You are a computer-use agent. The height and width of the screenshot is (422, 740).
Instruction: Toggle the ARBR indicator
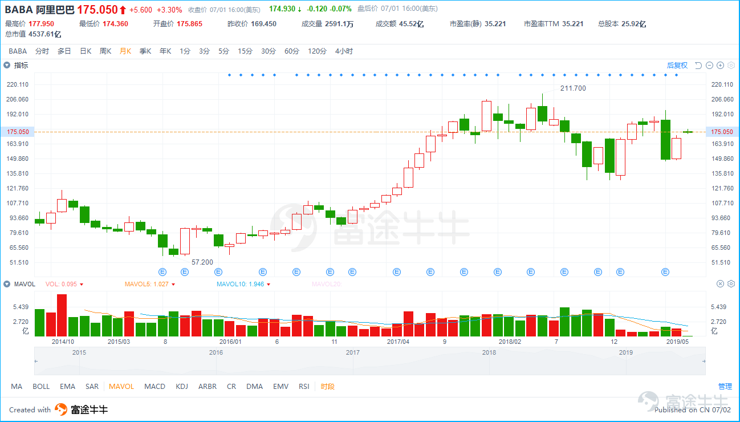[x=208, y=387]
